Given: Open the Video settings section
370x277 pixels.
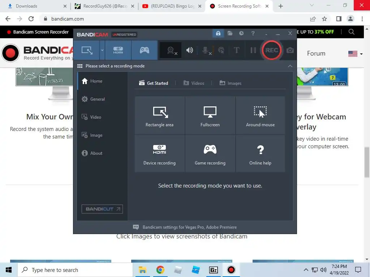Looking at the screenshot, I should [102, 117].
